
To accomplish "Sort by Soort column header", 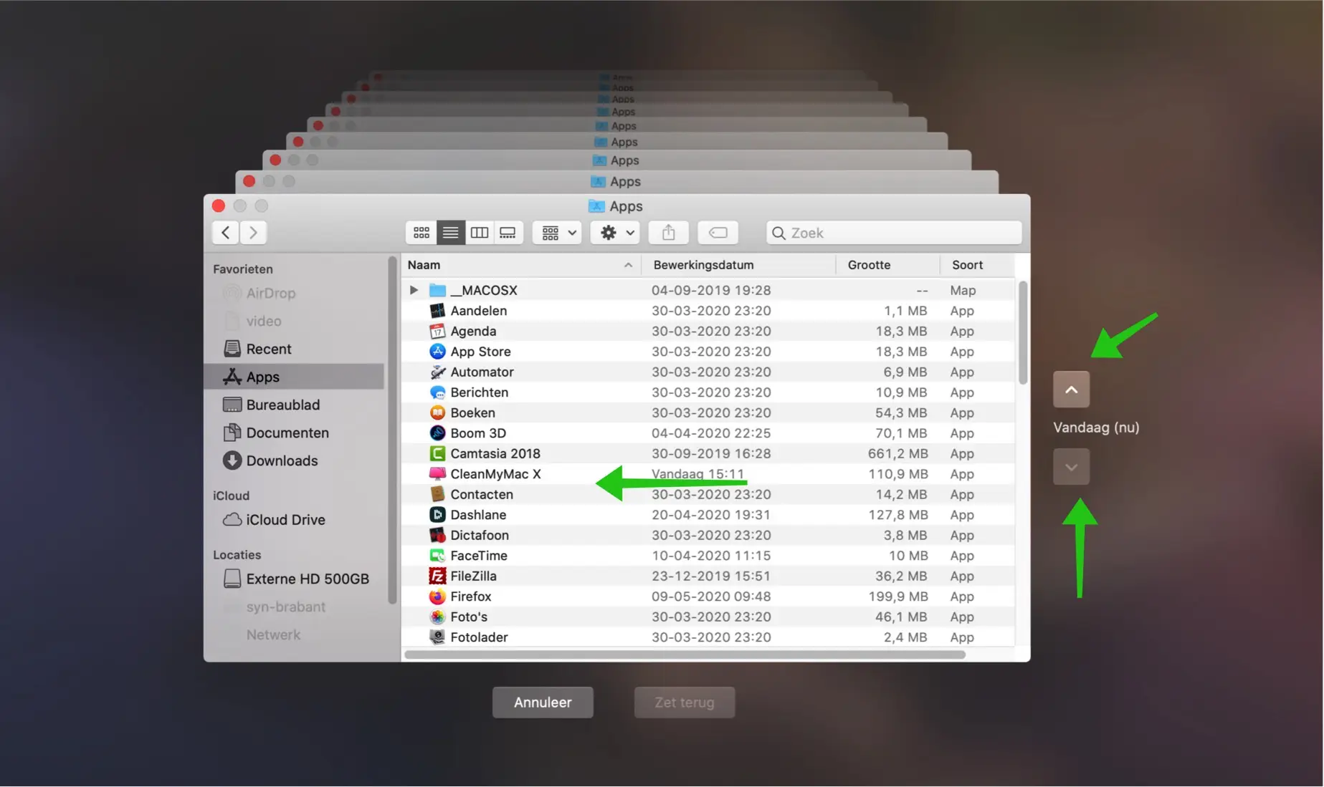I will pyautogui.click(x=977, y=265).
